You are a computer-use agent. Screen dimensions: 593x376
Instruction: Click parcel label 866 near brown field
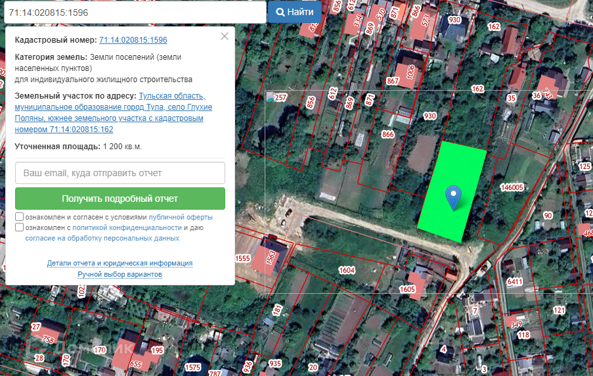(x=387, y=134)
